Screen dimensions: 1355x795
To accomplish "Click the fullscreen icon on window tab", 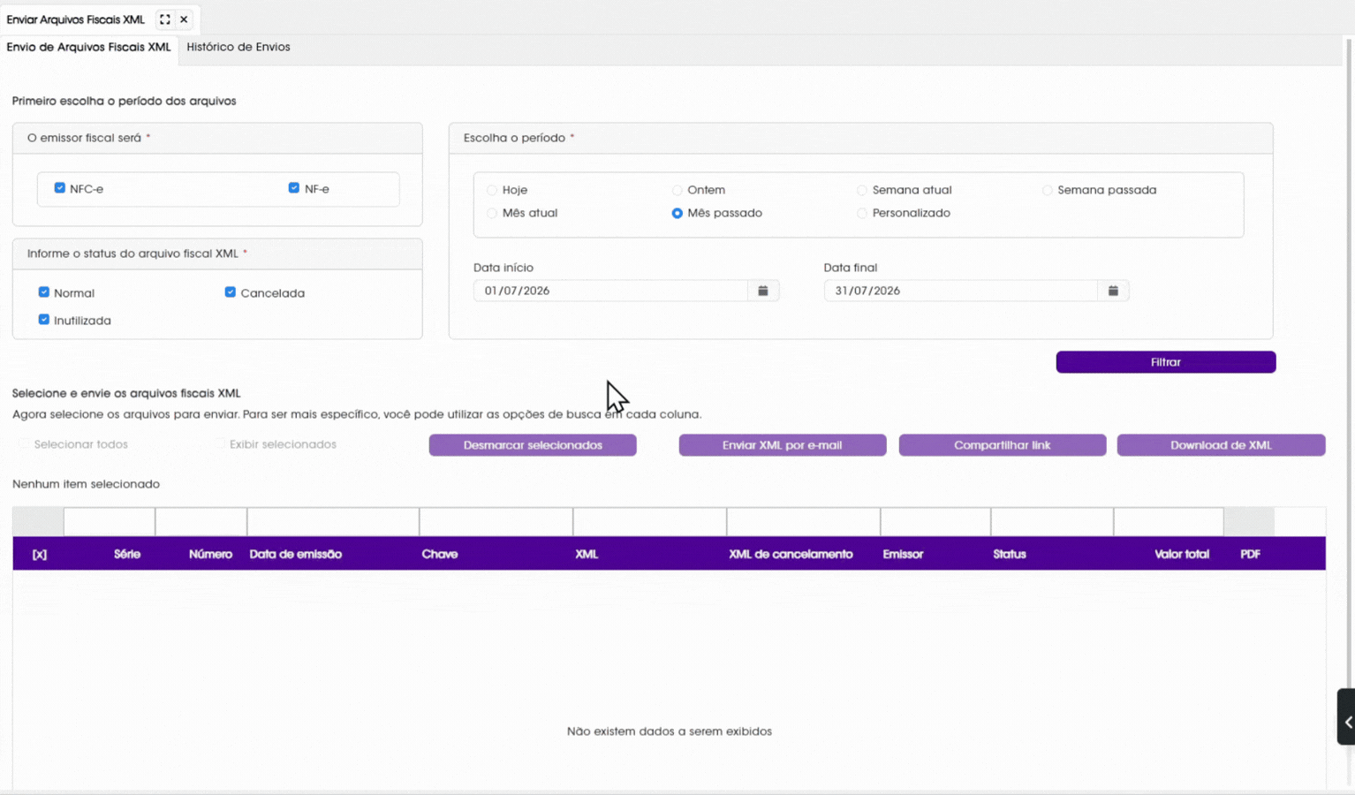I will [165, 19].
